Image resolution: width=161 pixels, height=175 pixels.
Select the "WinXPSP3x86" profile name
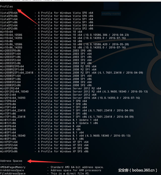(x=9, y=151)
